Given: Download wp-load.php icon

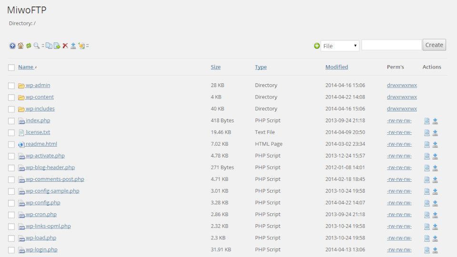Looking at the screenshot, I should (x=435, y=238).
